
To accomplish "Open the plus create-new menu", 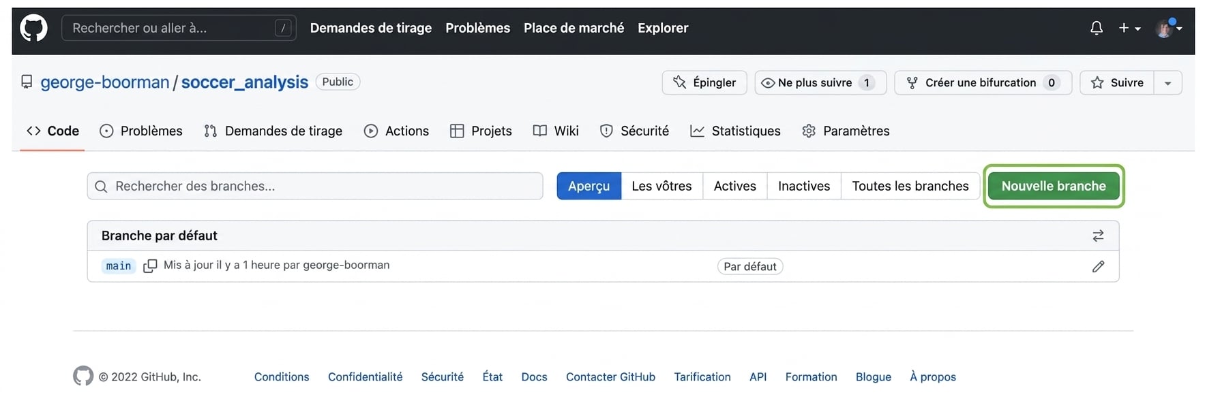I will point(1129,28).
